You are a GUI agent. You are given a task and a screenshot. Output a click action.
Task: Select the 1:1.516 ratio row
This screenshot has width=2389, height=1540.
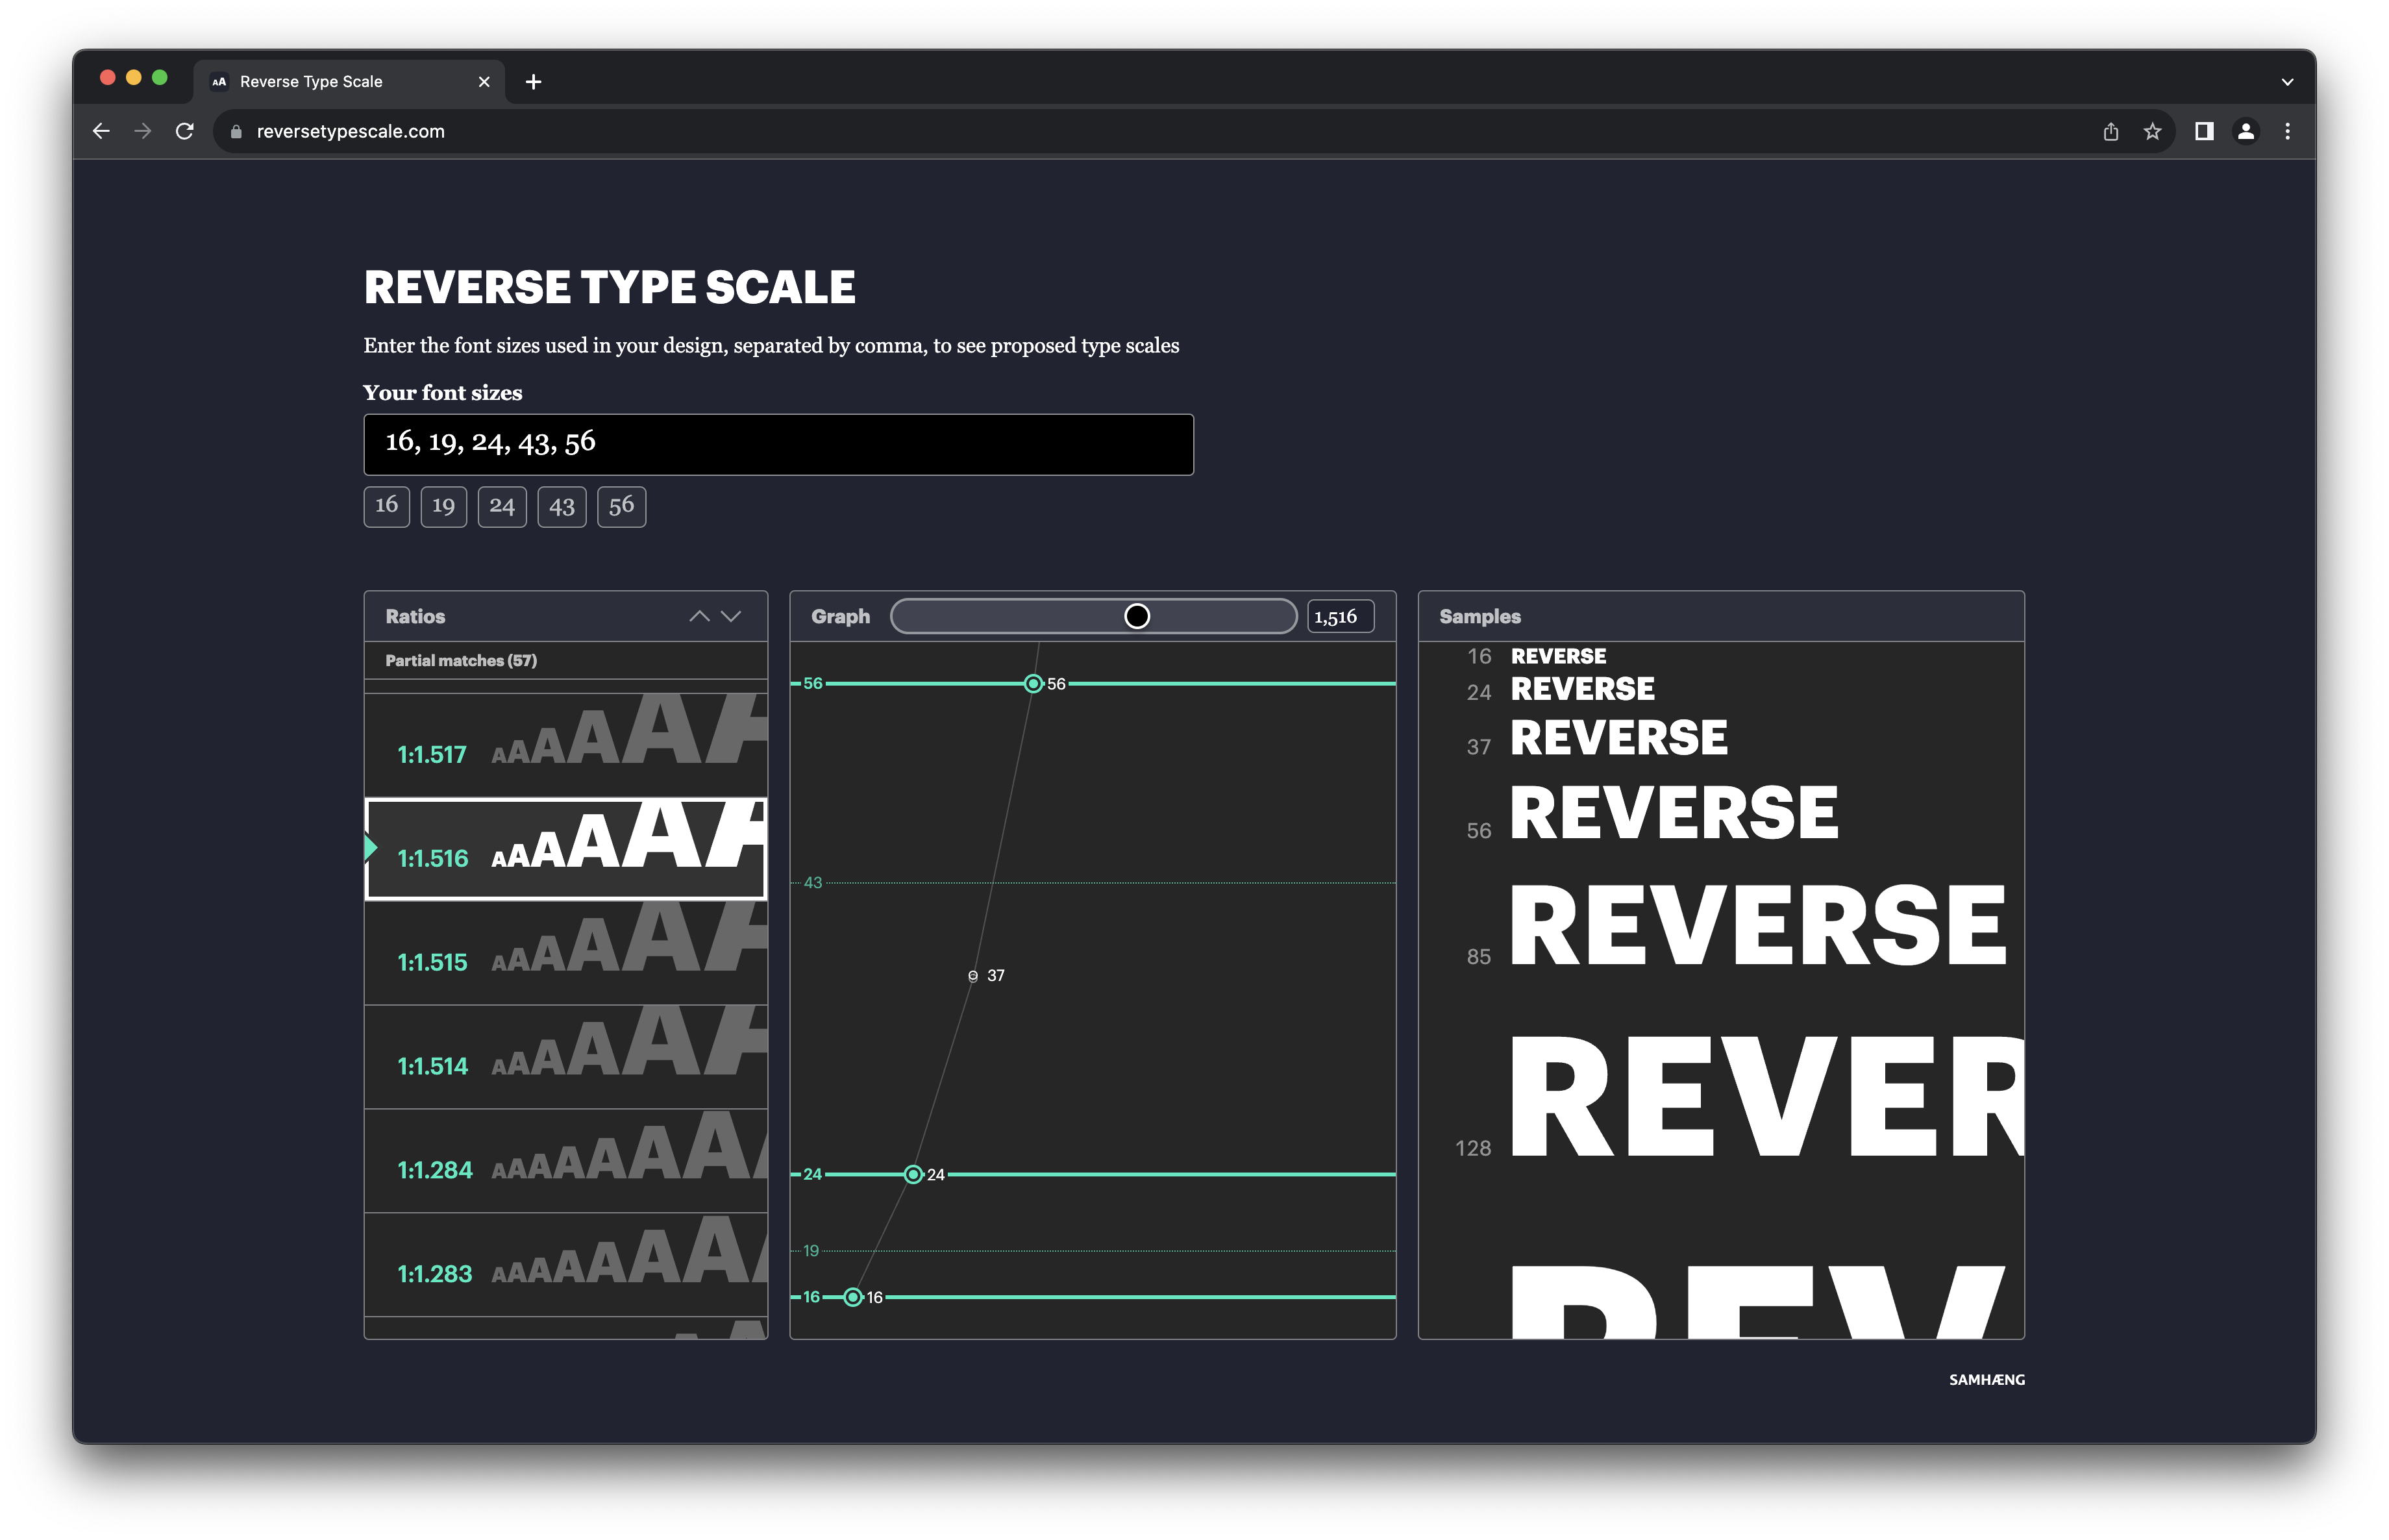[x=566, y=848]
